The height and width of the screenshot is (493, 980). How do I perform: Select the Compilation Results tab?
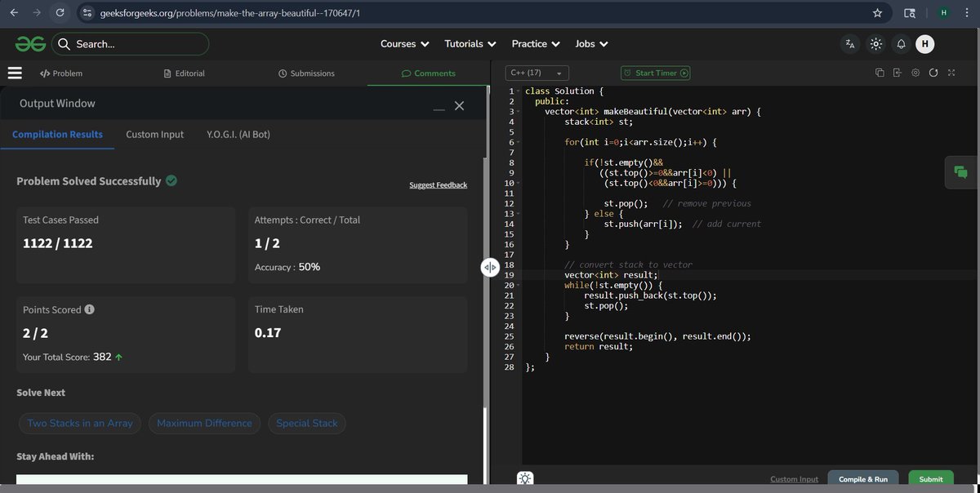pyautogui.click(x=57, y=134)
